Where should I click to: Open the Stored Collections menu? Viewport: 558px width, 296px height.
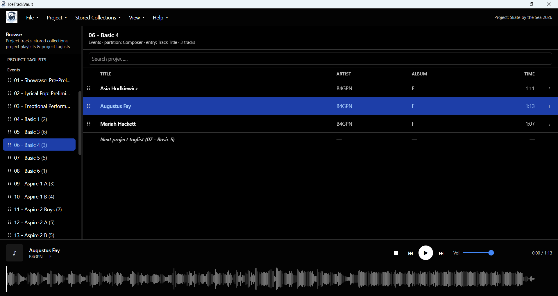[x=98, y=18]
